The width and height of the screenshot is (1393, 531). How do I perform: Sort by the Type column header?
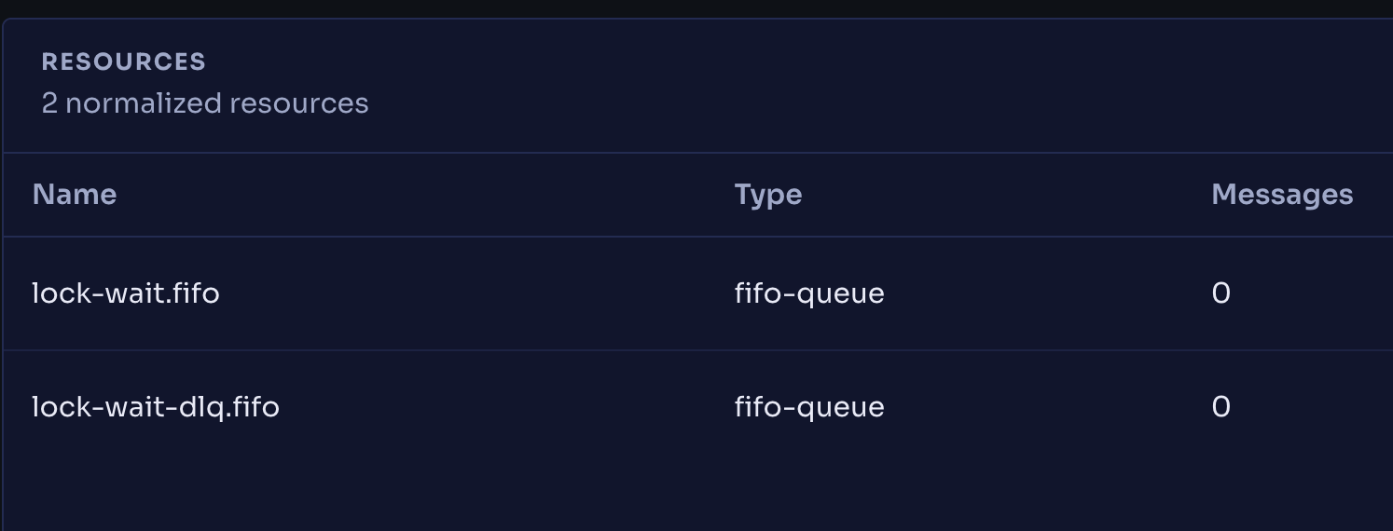[768, 194]
